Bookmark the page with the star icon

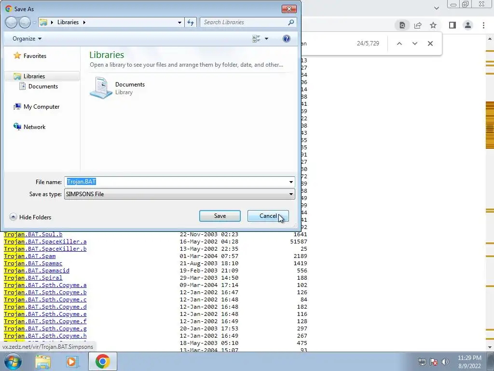433,25
